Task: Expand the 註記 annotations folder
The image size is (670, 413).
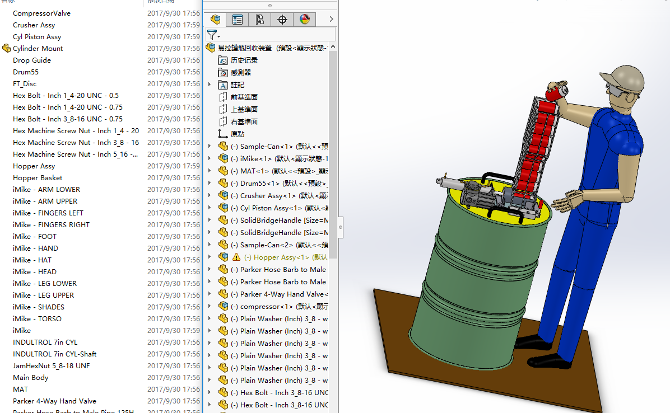Action: [x=210, y=85]
